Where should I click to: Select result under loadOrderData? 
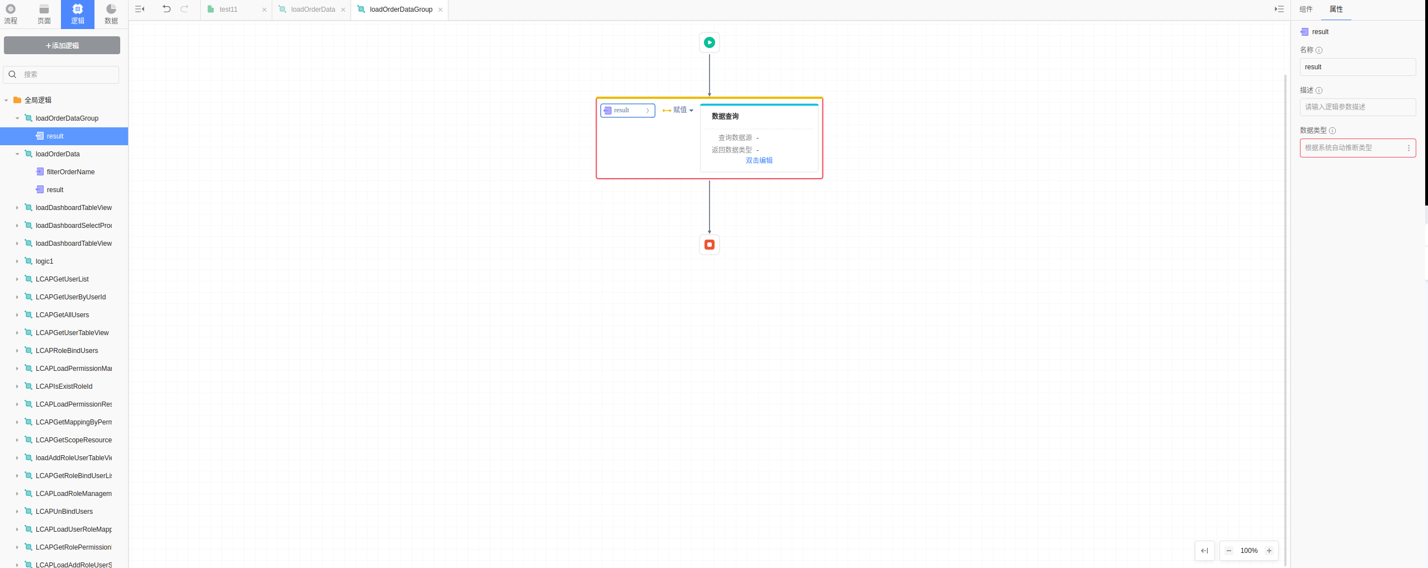coord(55,190)
